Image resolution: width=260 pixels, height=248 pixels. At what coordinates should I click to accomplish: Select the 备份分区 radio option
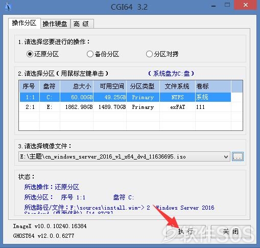103,54
